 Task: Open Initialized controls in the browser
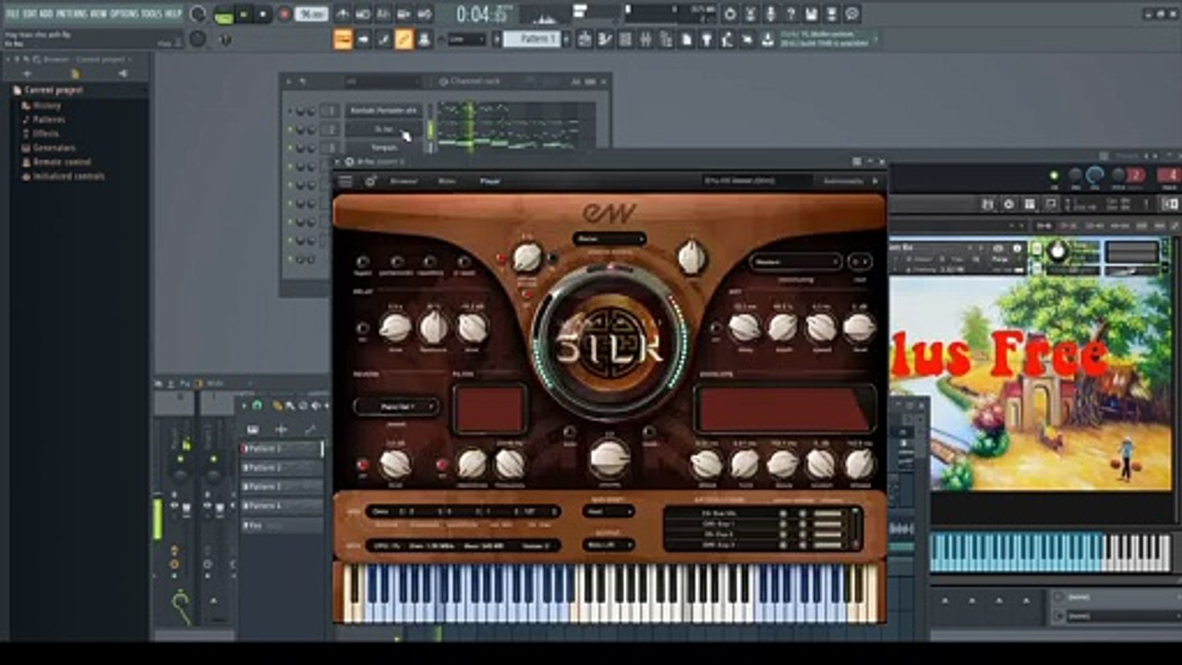(68, 175)
